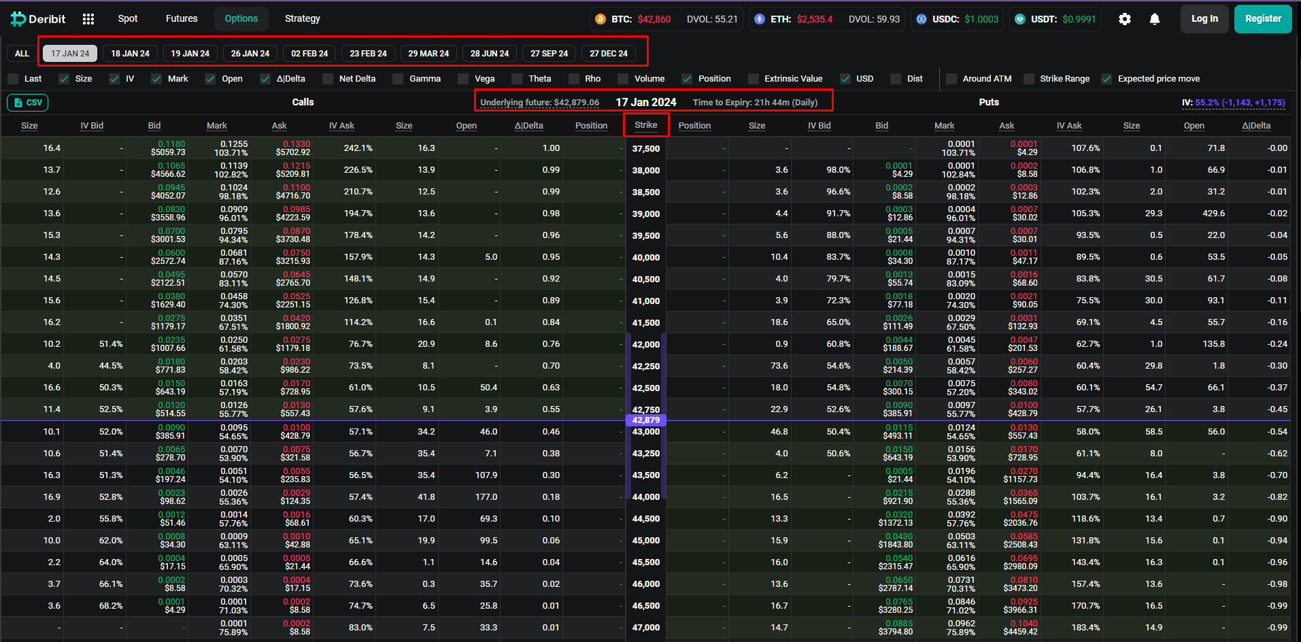Click the ETH price $2,535.4
Screen dimensions: 1301x642
click(x=815, y=19)
